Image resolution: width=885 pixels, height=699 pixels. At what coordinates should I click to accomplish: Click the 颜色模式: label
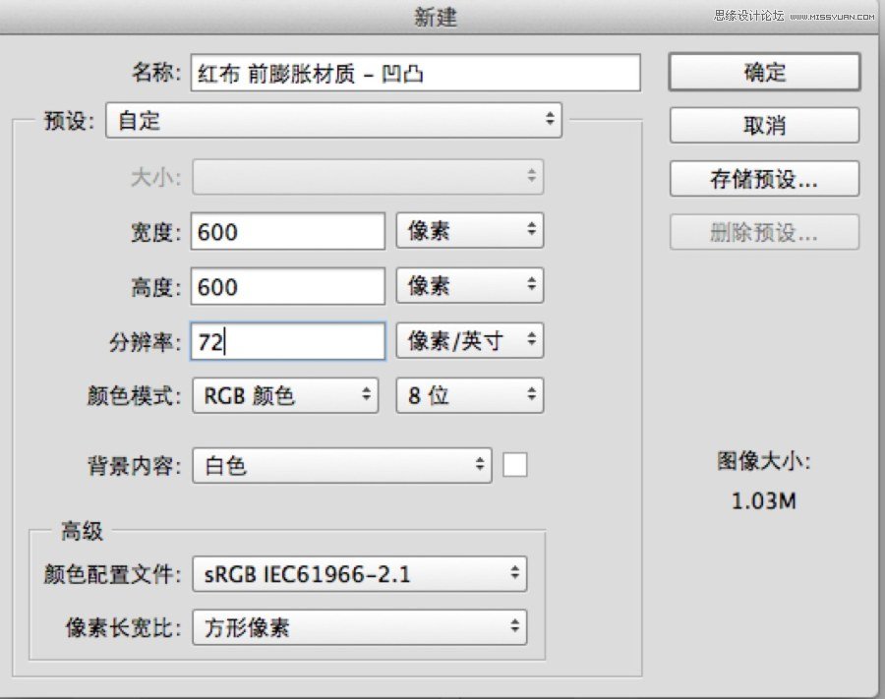pyautogui.click(x=135, y=396)
